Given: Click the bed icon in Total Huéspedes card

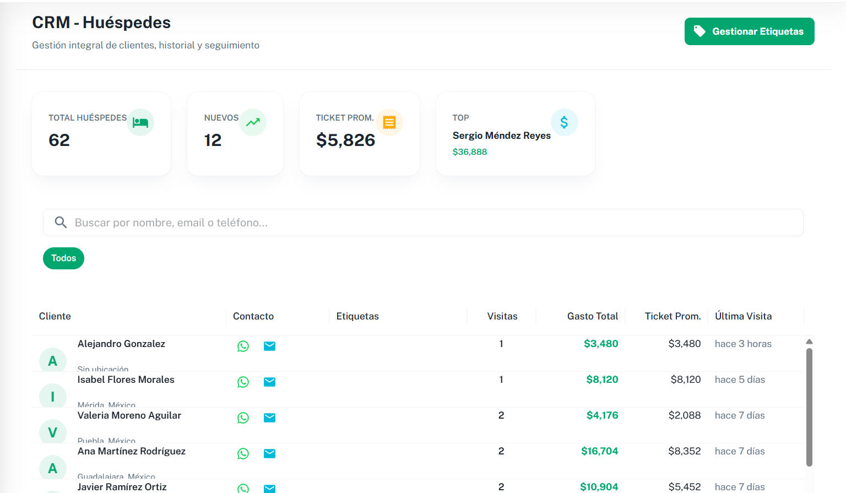Looking at the screenshot, I should pos(140,122).
